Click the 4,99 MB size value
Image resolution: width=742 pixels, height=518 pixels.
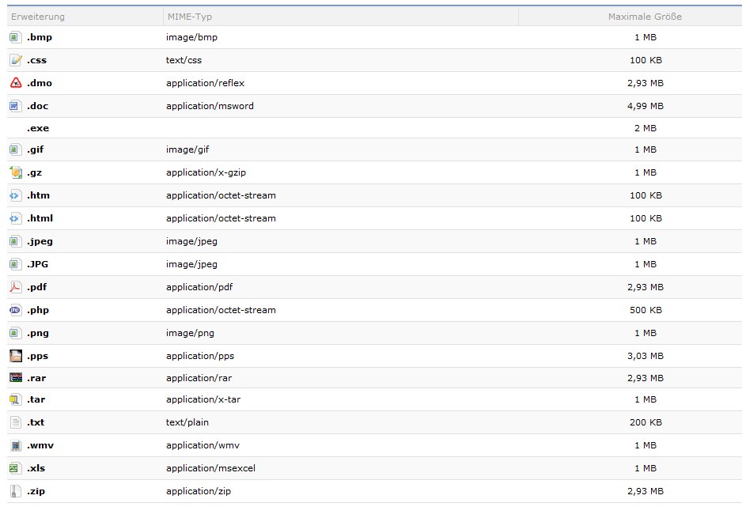click(x=645, y=106)
